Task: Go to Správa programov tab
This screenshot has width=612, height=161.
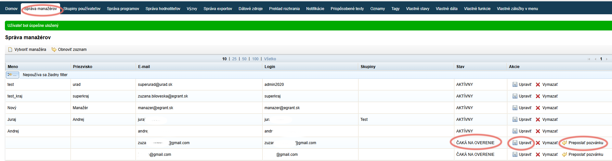Action: coord(123,9)
